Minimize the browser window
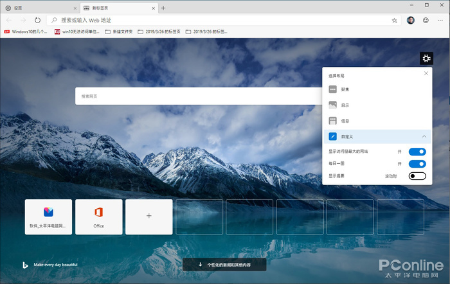This screenshot has width=450, height=284. pyautogui.click(x=412, y=5)
